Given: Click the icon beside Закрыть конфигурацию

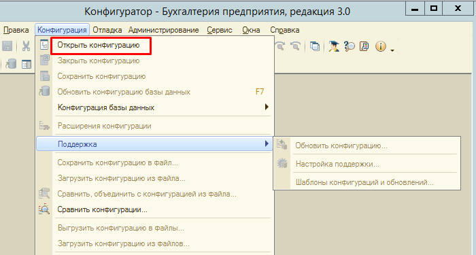Looking at the screenshot, I should point(45,60).
